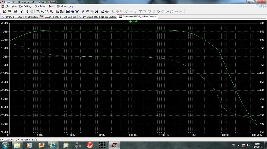Click the Zoom in magnifier with plus sign

tap(38, 11)
